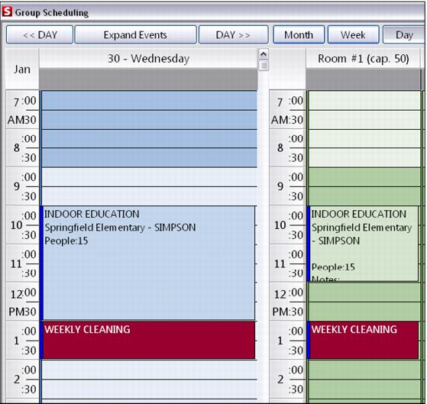Click the scroll up arrow beside Wednesday

pos(263,54)
